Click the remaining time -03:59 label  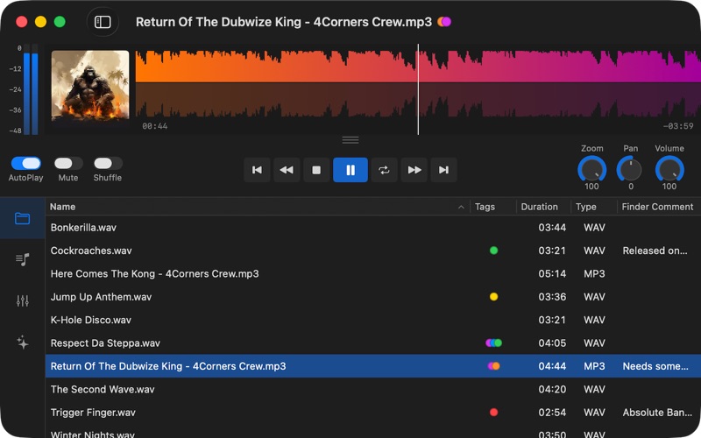677,126
